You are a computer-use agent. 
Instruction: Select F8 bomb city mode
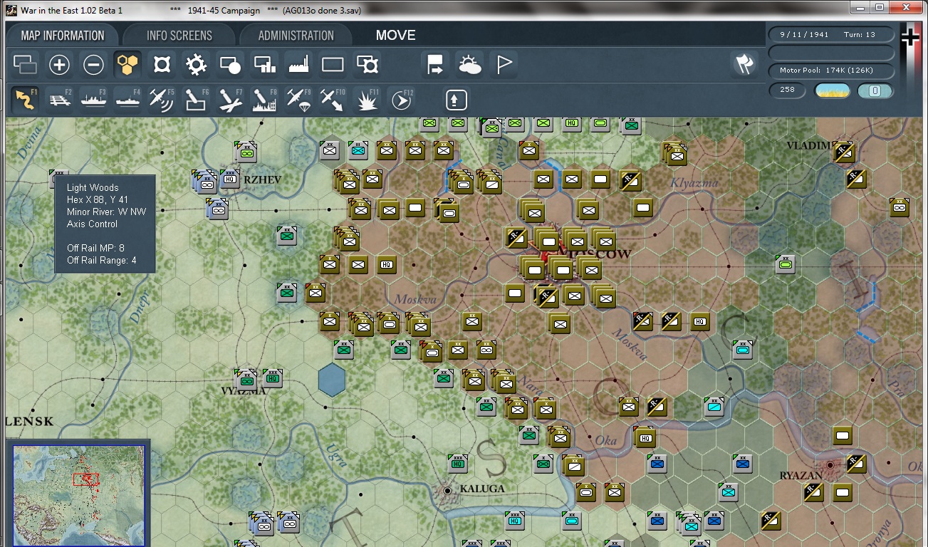[265, 100]
